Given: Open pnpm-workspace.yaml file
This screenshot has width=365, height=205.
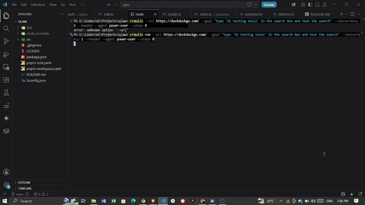Looking at the screenshot, I should pyautogui.click(x=44, y=69).
